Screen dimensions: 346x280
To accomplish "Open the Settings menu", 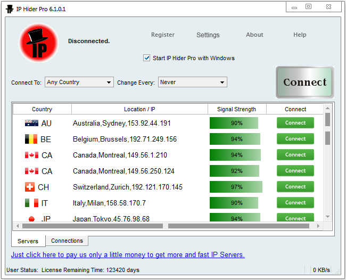I will click(208, 35).
